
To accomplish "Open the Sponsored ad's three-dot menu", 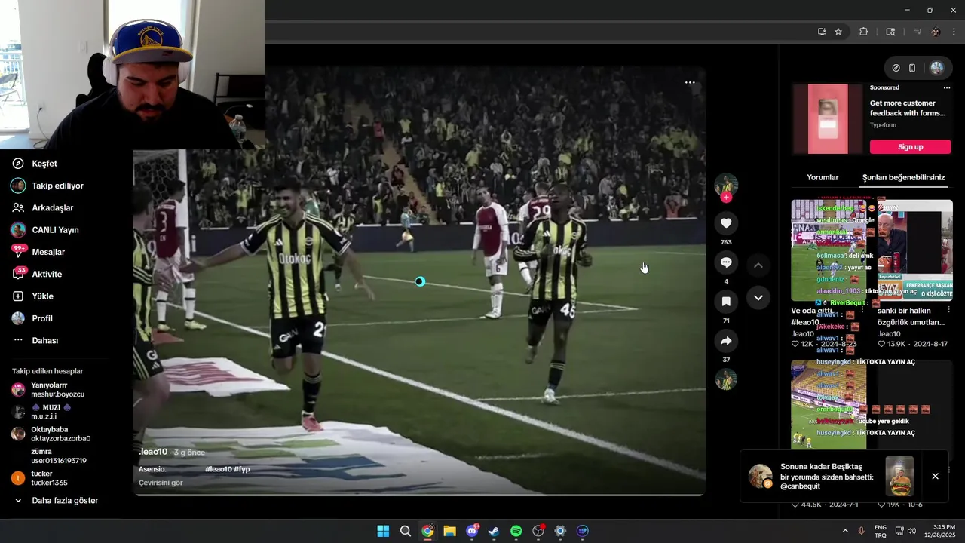I will (x=947, y=88).
